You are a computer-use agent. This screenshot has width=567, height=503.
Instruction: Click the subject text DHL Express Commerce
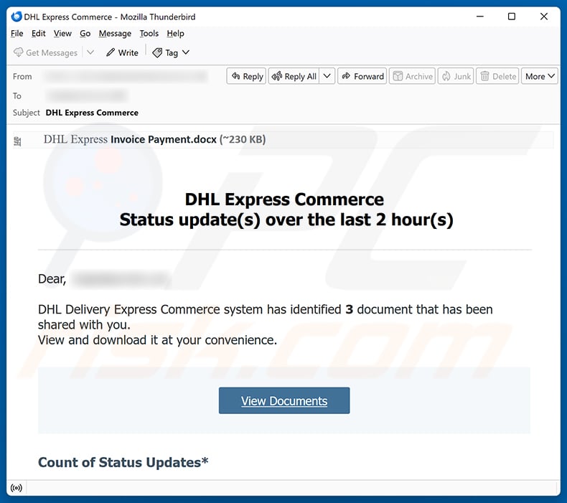[x=92, y=113]
